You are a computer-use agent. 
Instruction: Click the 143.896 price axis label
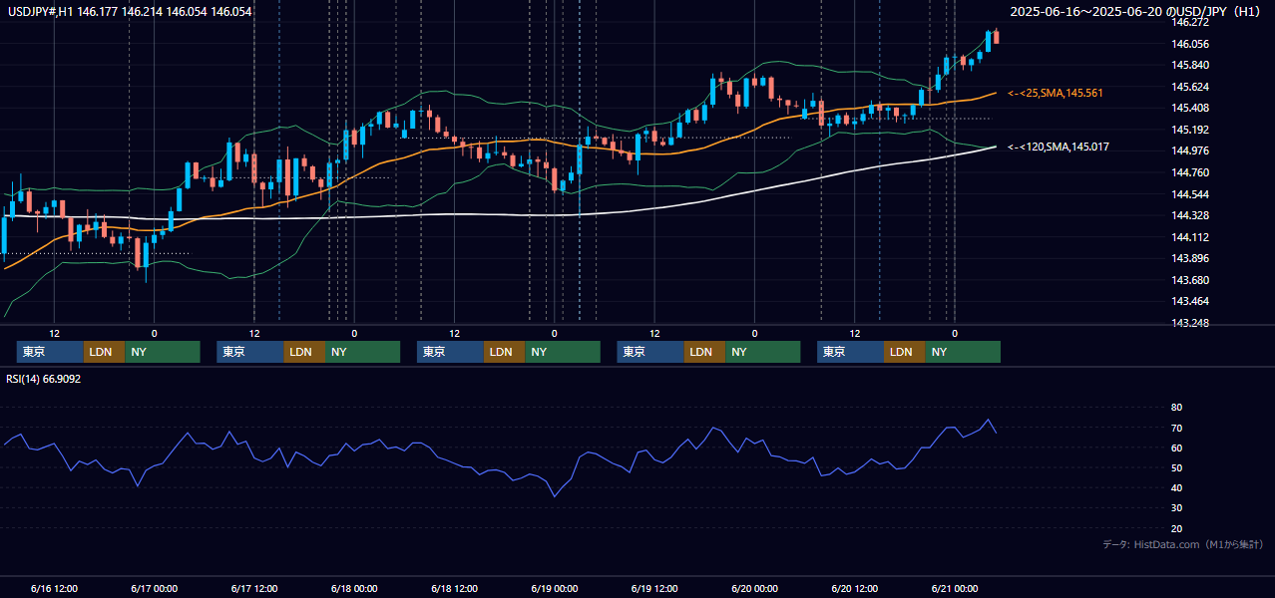(x=1190, y=258)
